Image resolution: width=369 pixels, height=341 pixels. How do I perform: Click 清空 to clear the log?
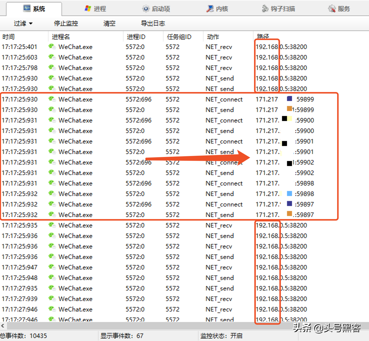pyautogui.click(x=109, y=23)
